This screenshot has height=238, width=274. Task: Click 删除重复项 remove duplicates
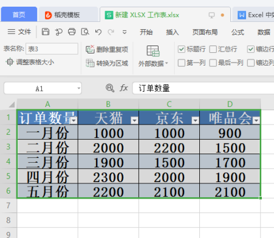coord(107,49)
